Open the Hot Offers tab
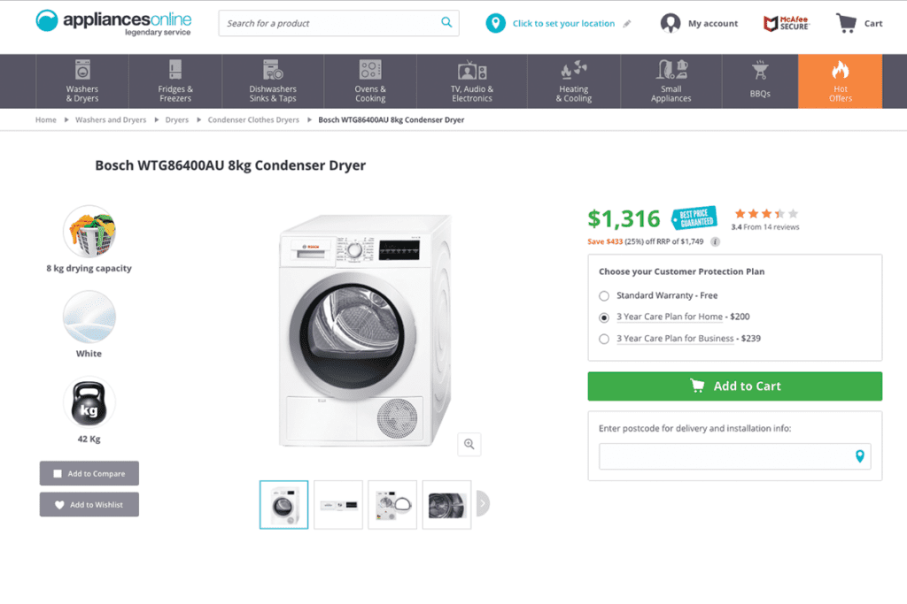The height and width of the screenshot is (604, 907). click(x=840, y=81)
